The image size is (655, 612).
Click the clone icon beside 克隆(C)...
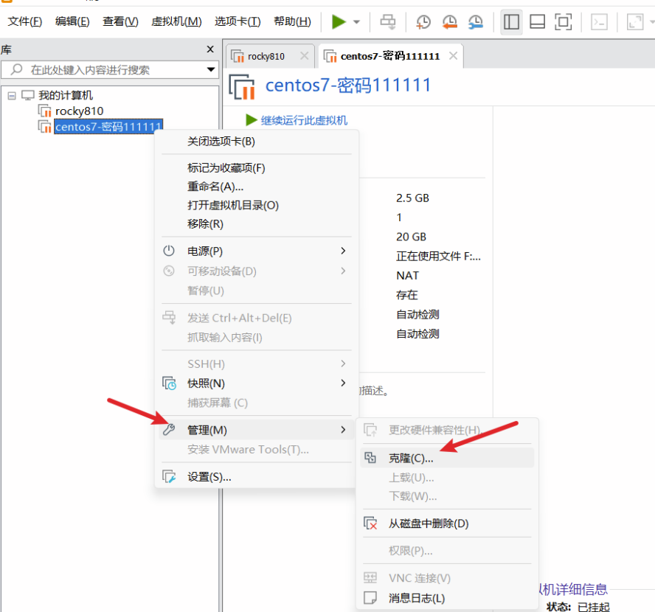coord(370,458)
